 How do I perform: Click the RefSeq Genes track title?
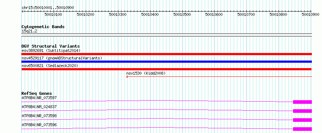(37, 93)
